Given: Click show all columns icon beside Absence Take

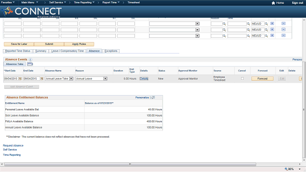Looking at the screenshot, I should [x=30, y=64].
